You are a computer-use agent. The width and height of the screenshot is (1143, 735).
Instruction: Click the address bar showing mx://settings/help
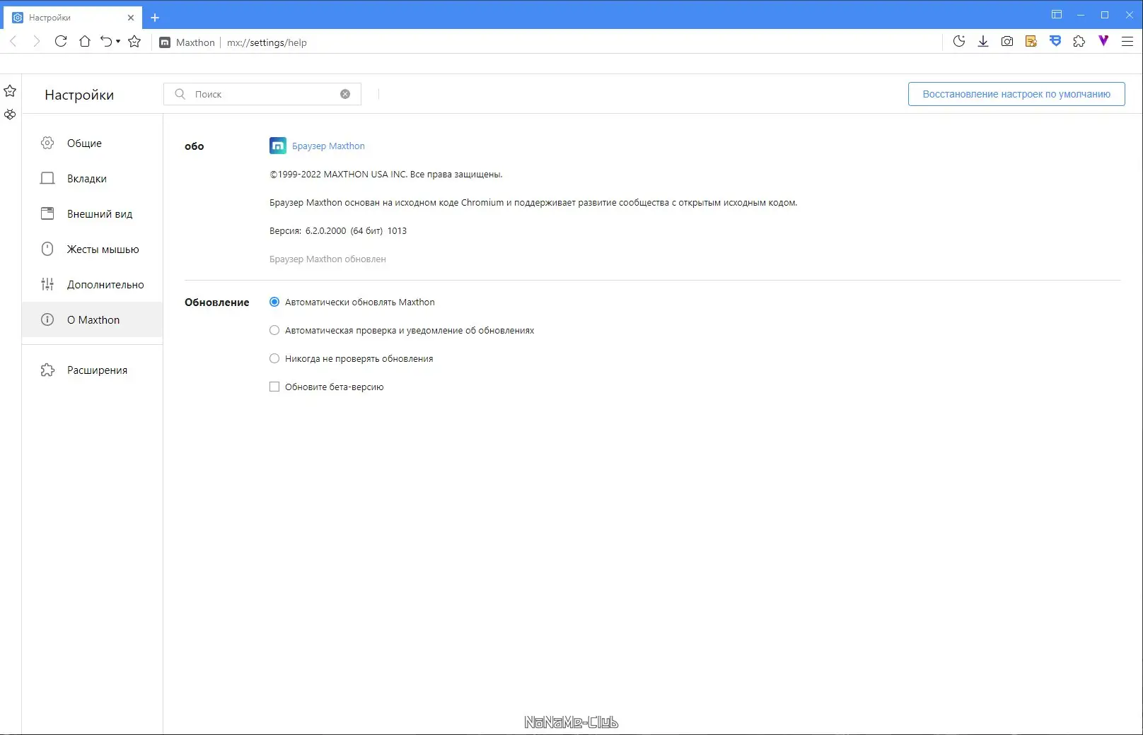267,42
